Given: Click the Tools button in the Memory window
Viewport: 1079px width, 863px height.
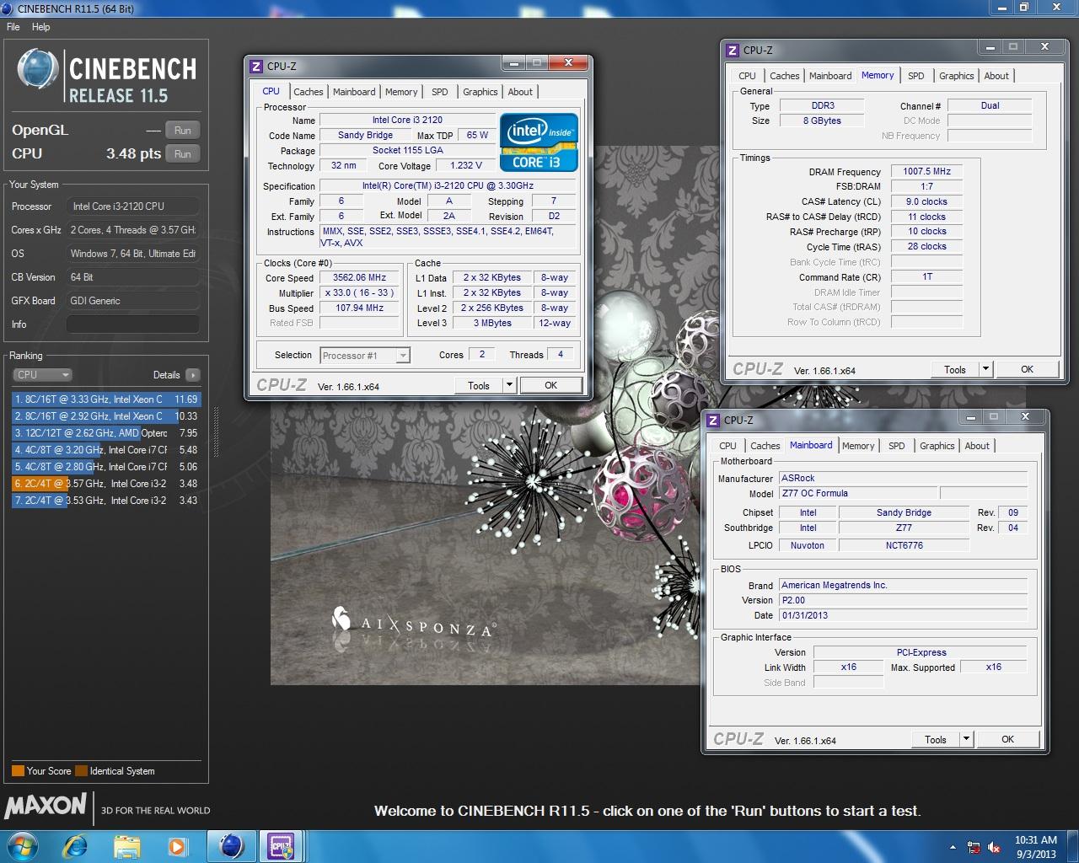Looking at the screenshot, I should click(x=955, y=369).
